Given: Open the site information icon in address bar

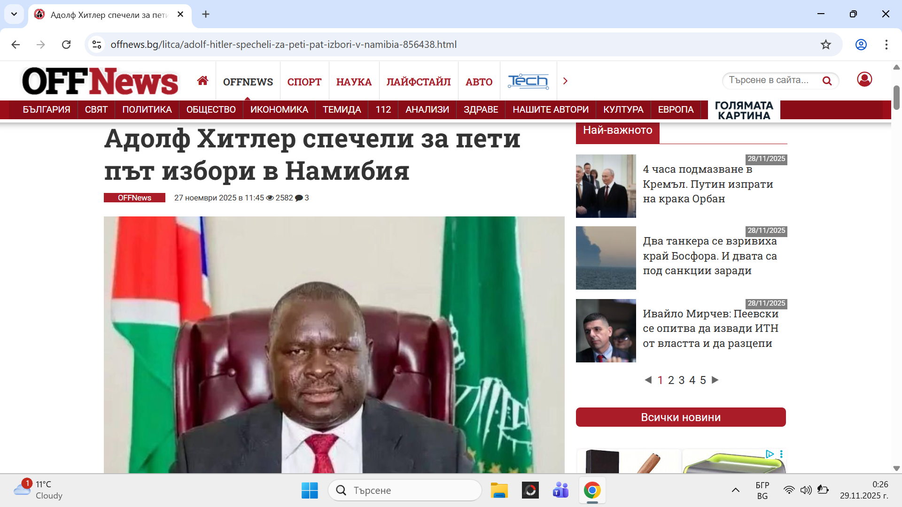Looking at the screenshot, I should click(x=97, y=45).
